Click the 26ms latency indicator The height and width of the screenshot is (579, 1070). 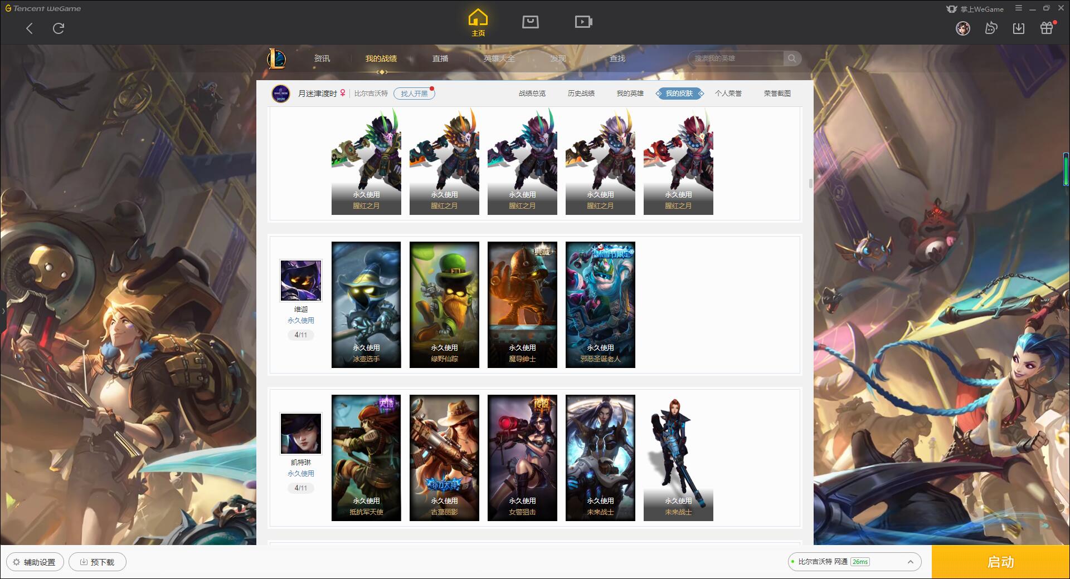pos(860,562)
